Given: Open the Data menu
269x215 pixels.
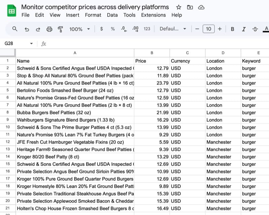Looking at the screenshot, I should (x=112, y=15).
